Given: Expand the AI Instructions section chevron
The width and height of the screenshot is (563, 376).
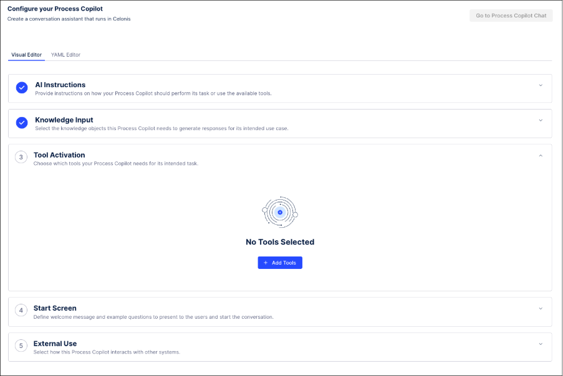Looking at the screenshot, I should click(x=541, y=85).
